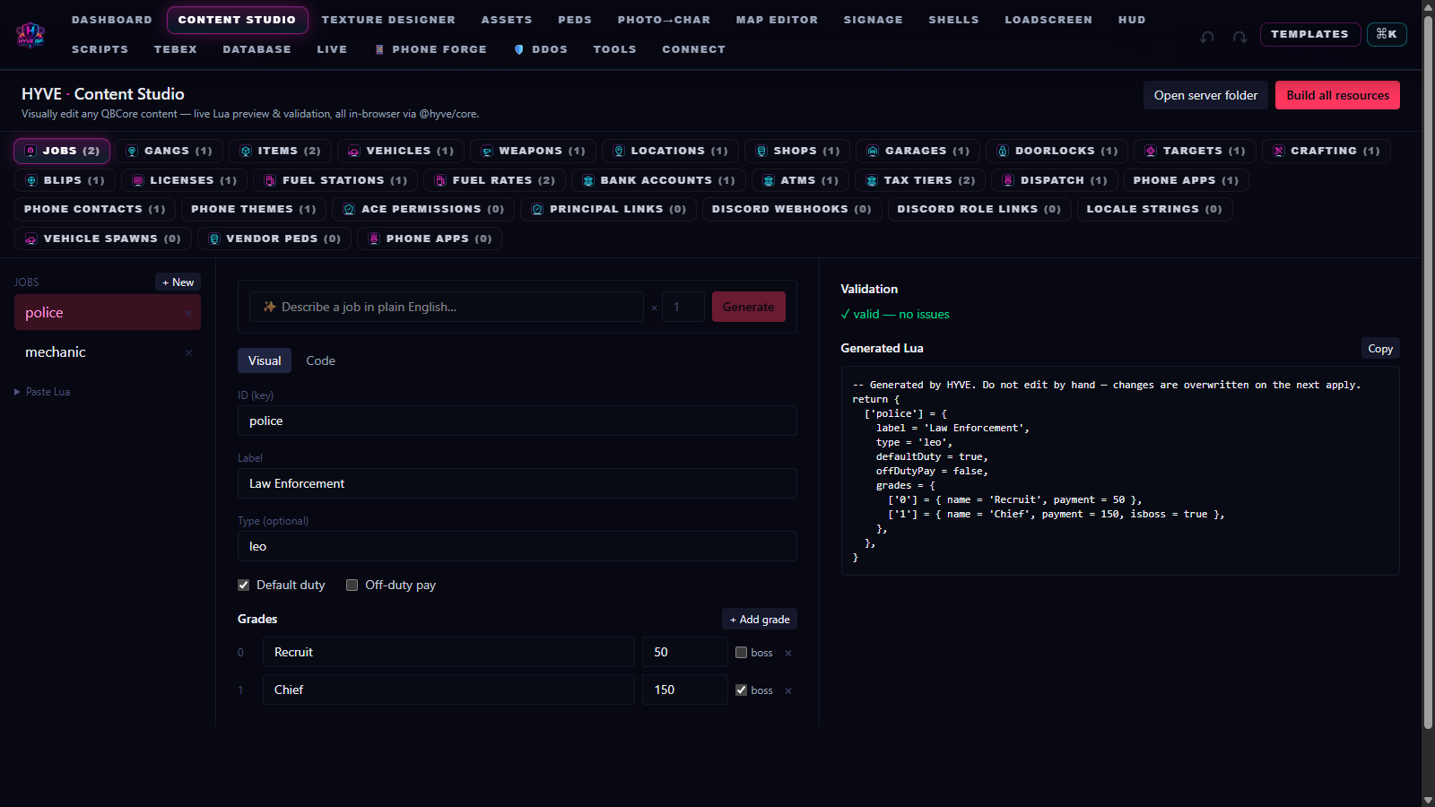The image size is (1435, 807).
Task: Open the Phone Contacts category chip
Action: (x=95, y=209)
